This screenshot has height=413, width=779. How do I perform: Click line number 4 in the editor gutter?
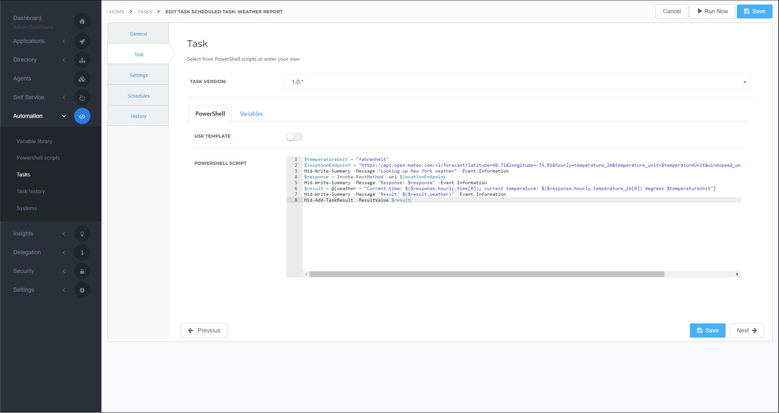pos(296,177)
